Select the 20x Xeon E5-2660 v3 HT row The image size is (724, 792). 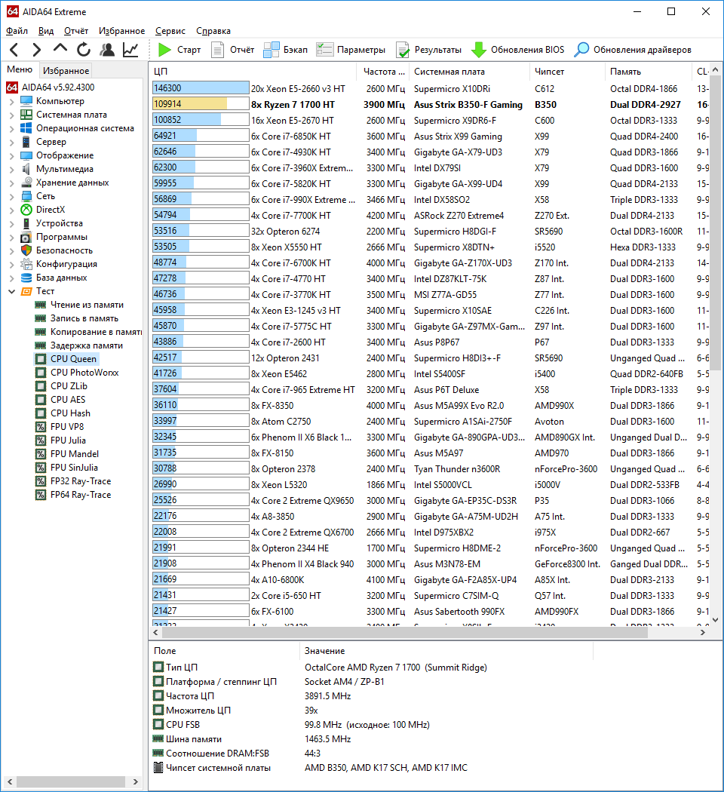point(429,89)
